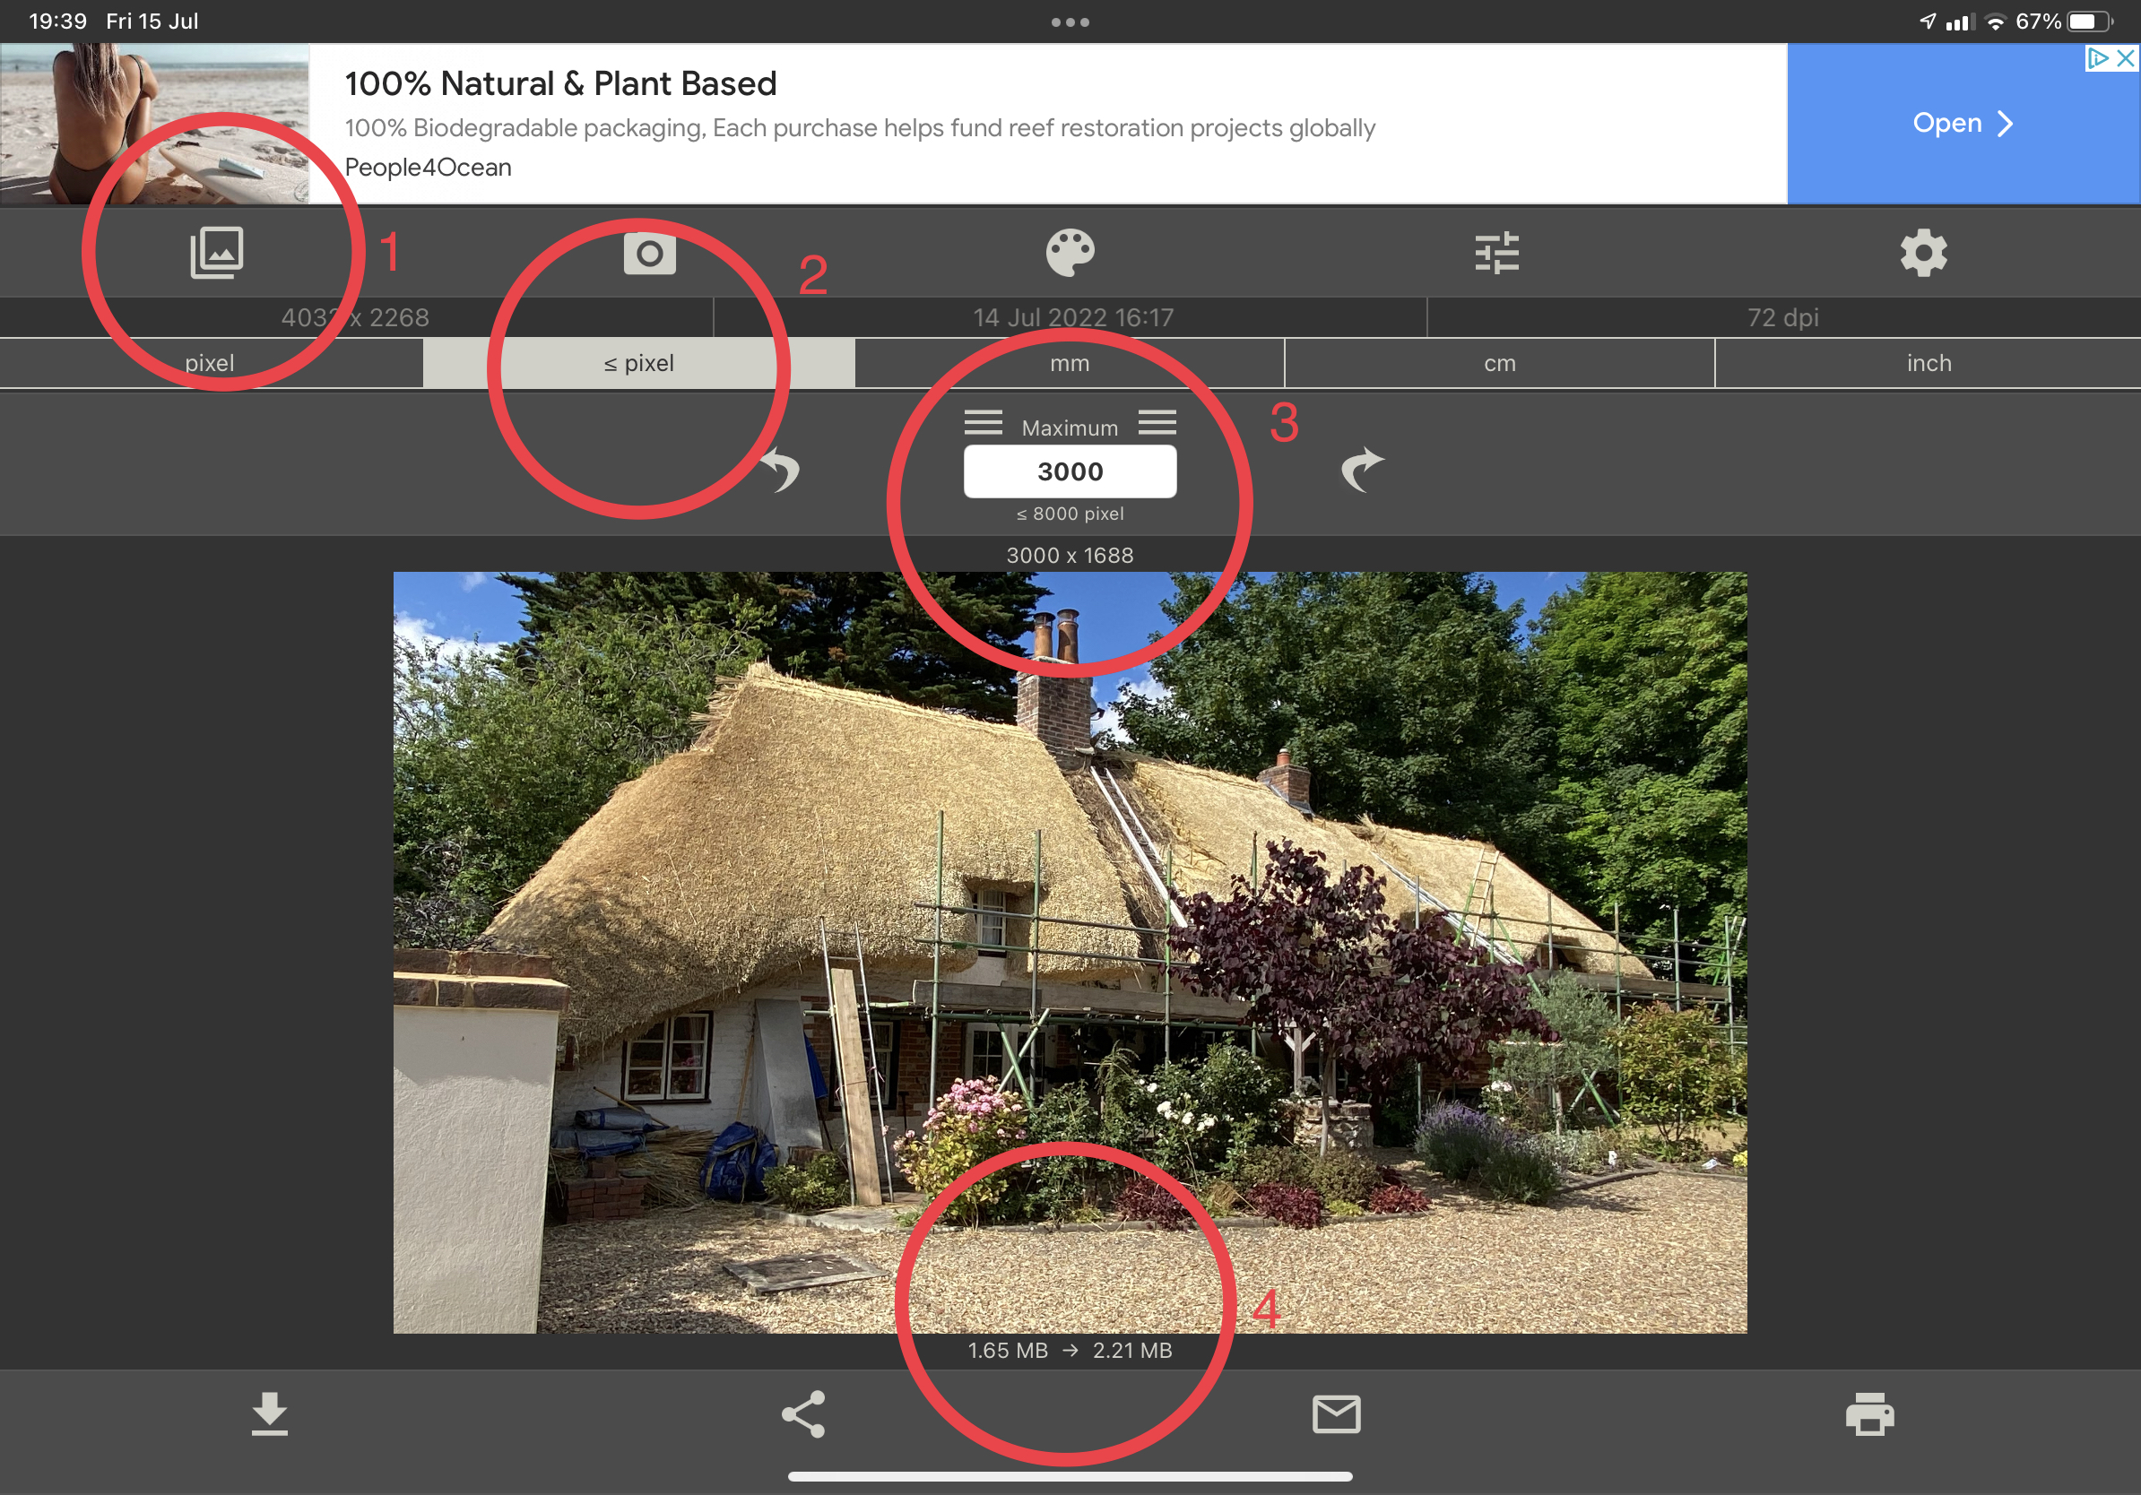Click the 3000 maximum size field
The height and width of the screenshot is (1495, 2141).
1070,471
